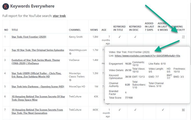Screen dimensions: 191x120
Task: Click the VIEWS column header
Action: click(94, 30)
